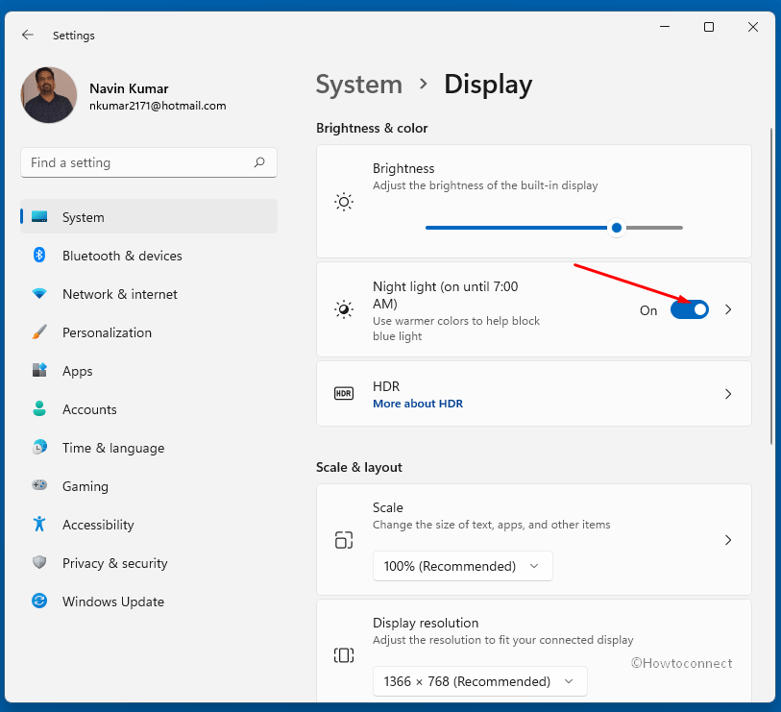Click the Time & language globe icon

pyautogui.click(x=39, y=447)
